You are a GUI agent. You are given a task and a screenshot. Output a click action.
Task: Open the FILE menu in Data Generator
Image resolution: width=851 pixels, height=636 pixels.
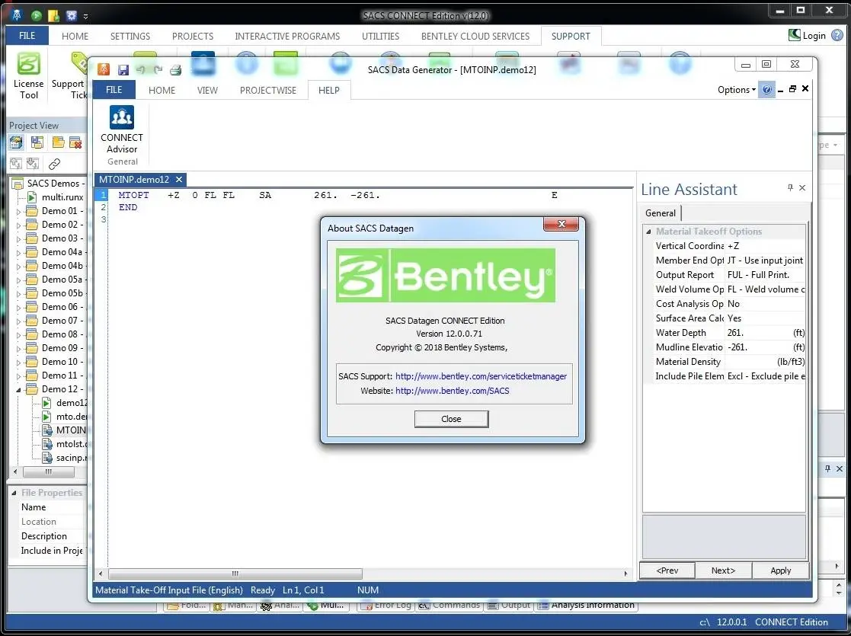pyautogui.click(x=114, y=90)
